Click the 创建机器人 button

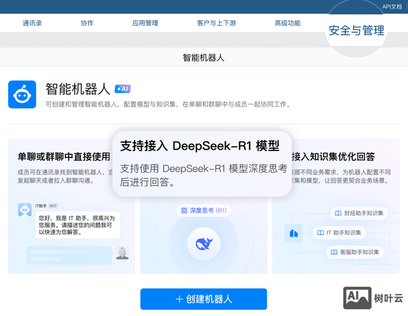(x=203, y=299)
